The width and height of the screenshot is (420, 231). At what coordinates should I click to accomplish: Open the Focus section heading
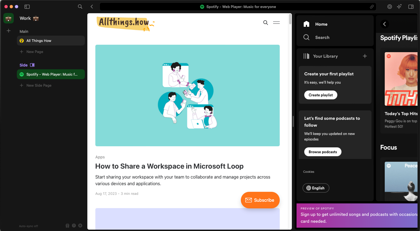(389, 147)
